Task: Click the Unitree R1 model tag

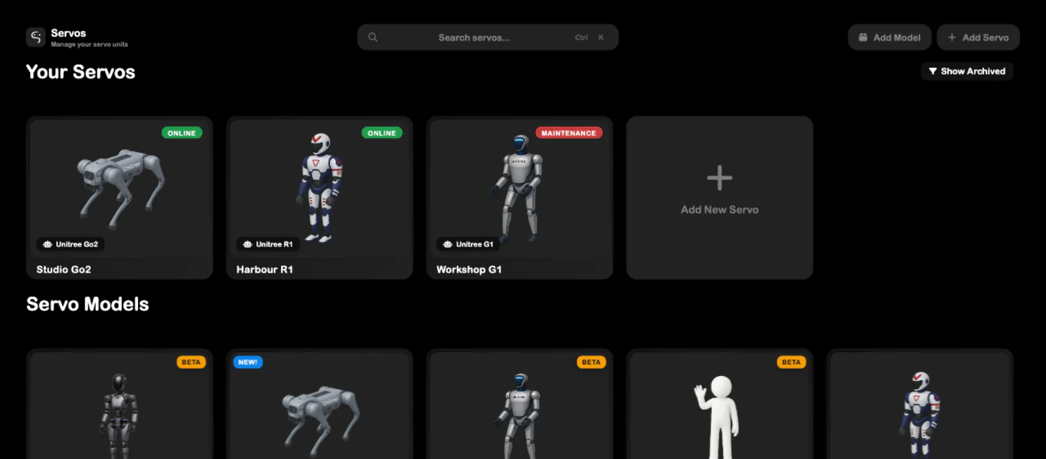Action: pos(268,244)
